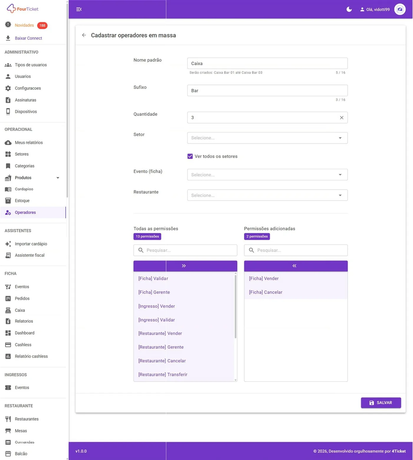Image resolution: width=413 pixels, height=460 pixels.
Task: Search in Todas as permissões list
Action: point(185,250)
